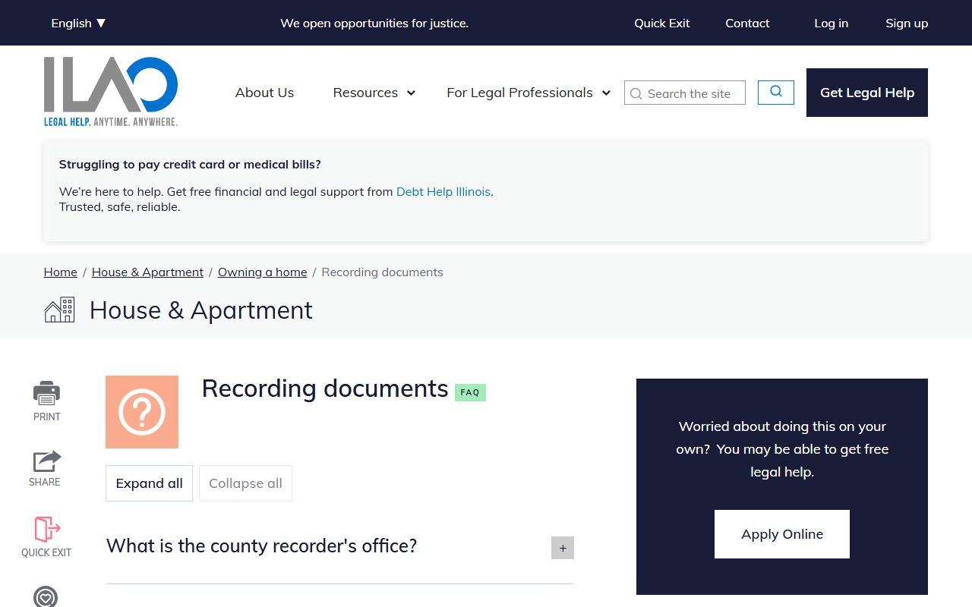Click the Sign up link
The image size is (972, 607).
click(907, 23)
